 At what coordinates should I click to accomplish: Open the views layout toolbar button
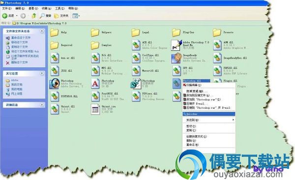point(76,16)
